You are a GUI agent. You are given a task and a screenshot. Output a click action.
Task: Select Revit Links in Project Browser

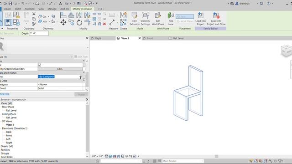pyautogui.click(x=7, y=157)
